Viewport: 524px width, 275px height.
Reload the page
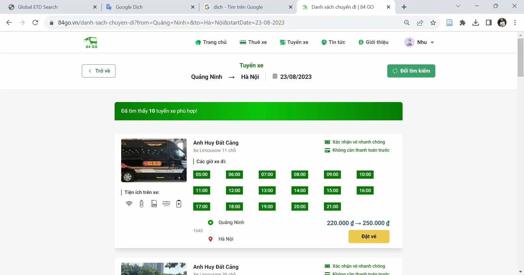coord(35,23)
